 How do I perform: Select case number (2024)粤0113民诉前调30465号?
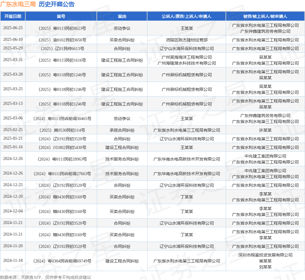[62, 119]
